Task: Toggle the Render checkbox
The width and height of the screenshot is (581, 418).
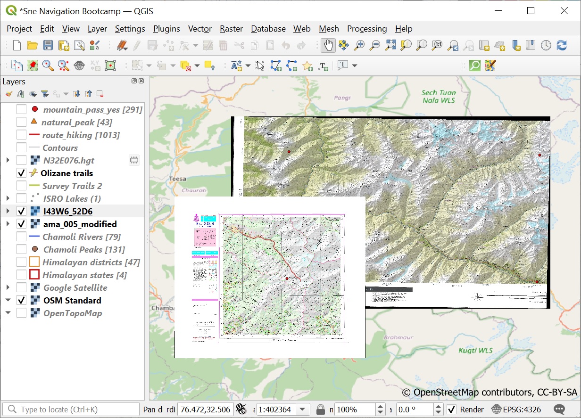Action: coord(451,410)
